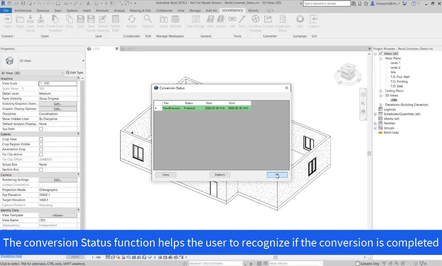Expand the Families node in Project Browser
The width and height of the screenshot is (442, 266).
[375, 124]
